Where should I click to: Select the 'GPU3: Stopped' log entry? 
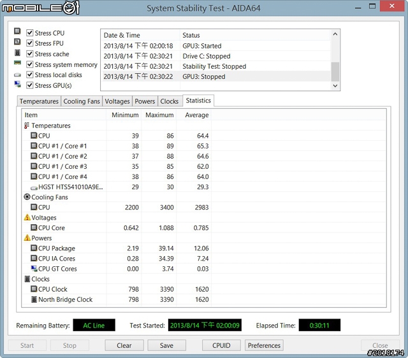coord(216,76)
